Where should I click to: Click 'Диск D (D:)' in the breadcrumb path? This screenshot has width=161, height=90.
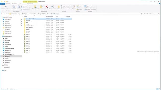pyautogui.click(x=24, y=14)
